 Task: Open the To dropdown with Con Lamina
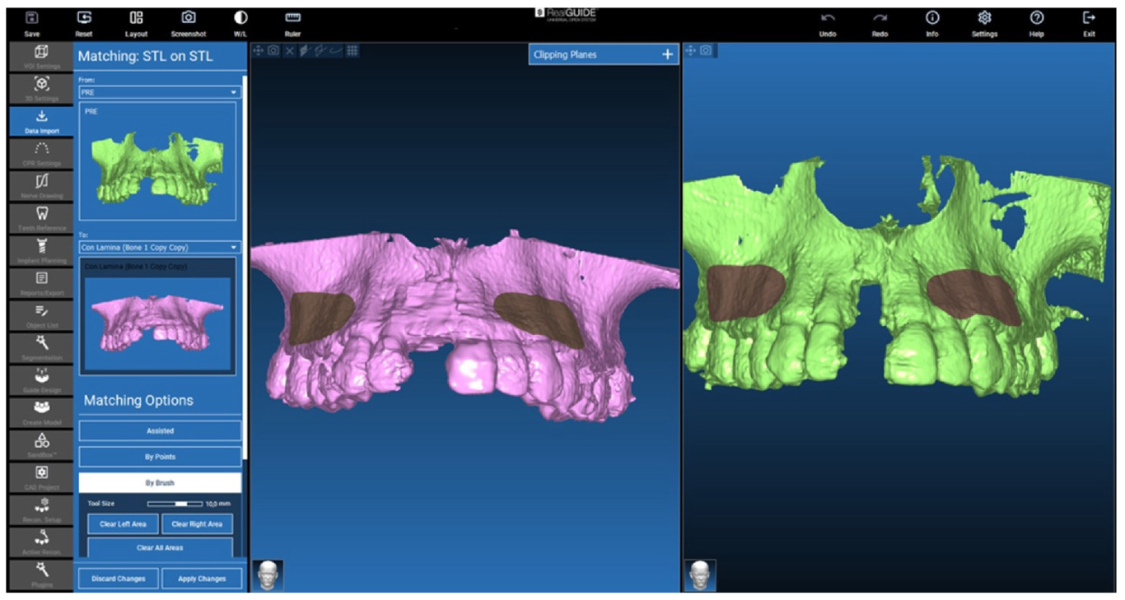(x=159, y=247)
